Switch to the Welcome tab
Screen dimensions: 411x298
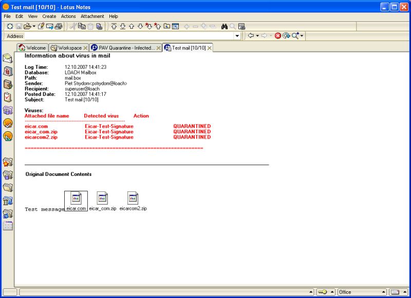point(32,48)
